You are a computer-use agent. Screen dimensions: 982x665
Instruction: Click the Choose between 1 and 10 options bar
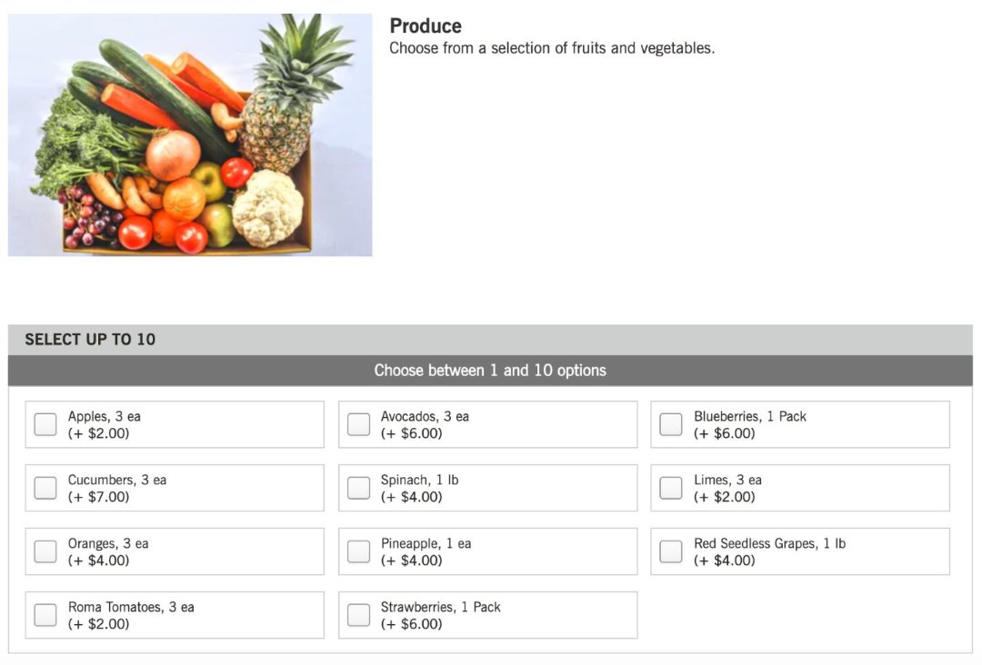(x=490, y=371)
